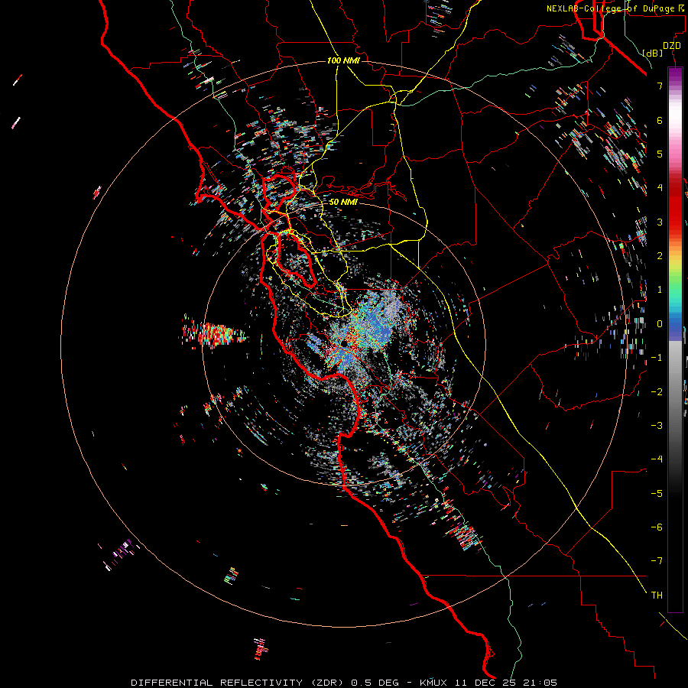
Task: Click the [dB] unit label
Action: pos(653,53)
